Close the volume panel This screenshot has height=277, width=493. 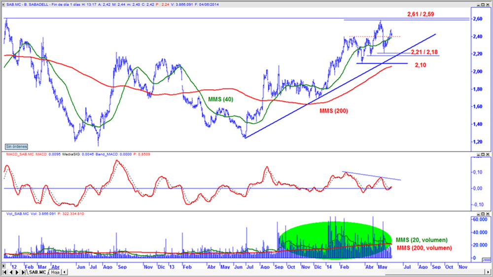coord(488,214)
